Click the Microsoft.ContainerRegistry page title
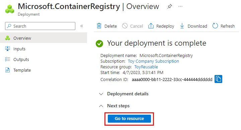Image resolution: width=241 pixels, height=130 pixels. [x=69, y=7]
